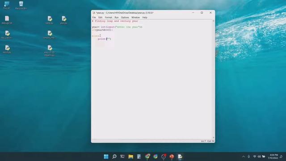Click the battery status tray icon
The image size is (286, 161).
click(x=264, y=157)
